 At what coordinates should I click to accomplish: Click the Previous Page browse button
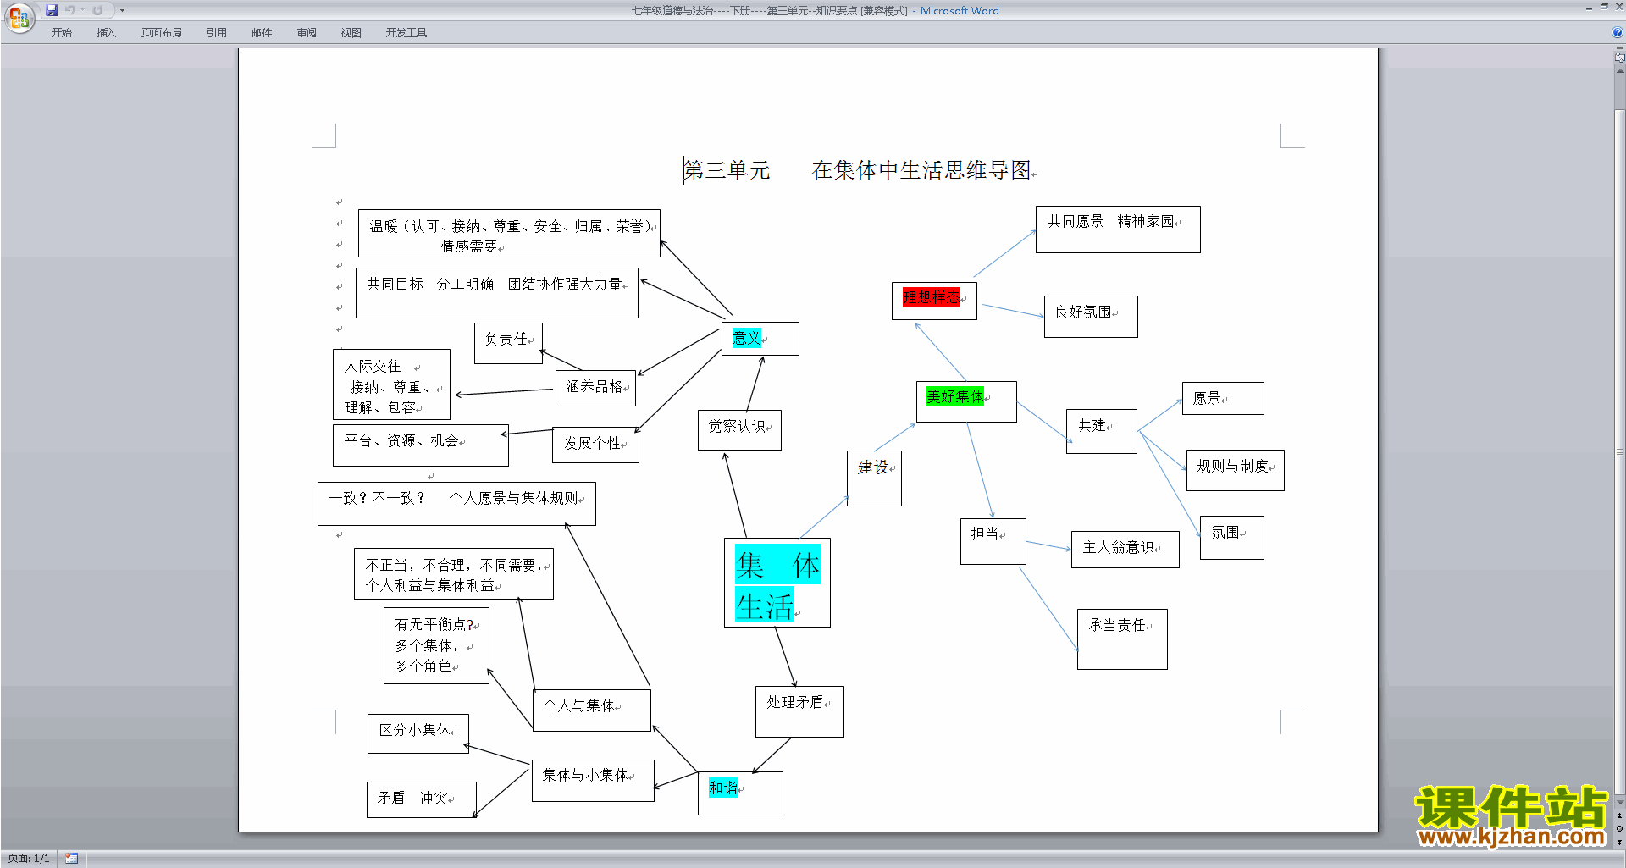(x=1620, y=815)
